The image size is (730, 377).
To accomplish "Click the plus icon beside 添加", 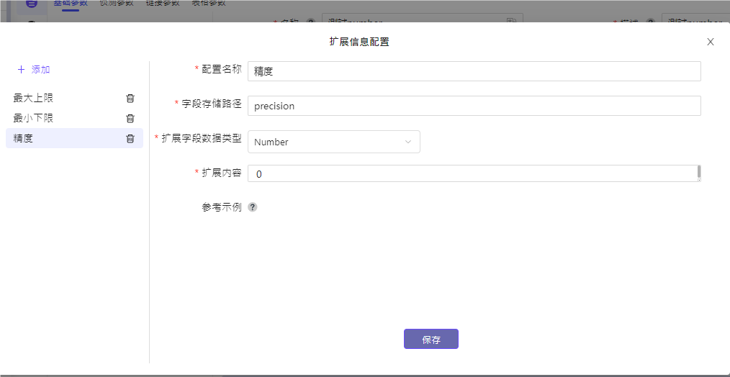I will [x=21, y=70].
